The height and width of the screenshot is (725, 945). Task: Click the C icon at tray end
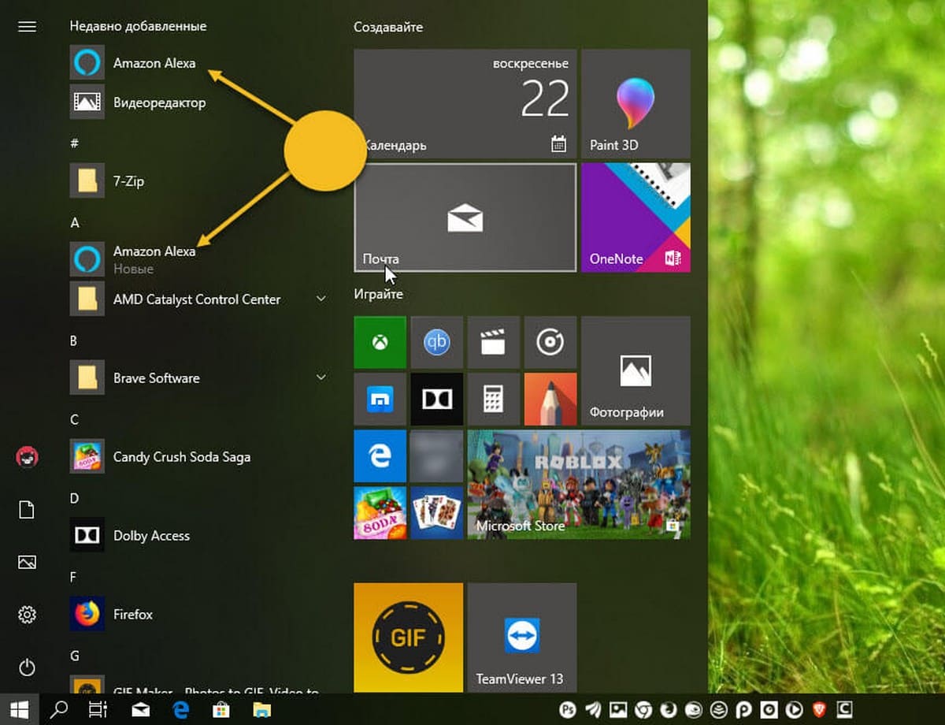point(845,709)
